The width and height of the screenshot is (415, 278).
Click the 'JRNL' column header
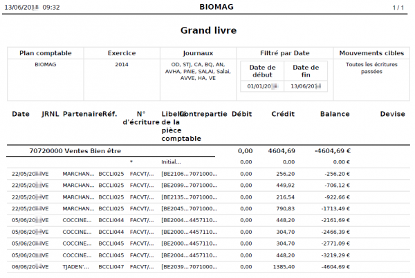pyautogui.click(x=50, y=114)
